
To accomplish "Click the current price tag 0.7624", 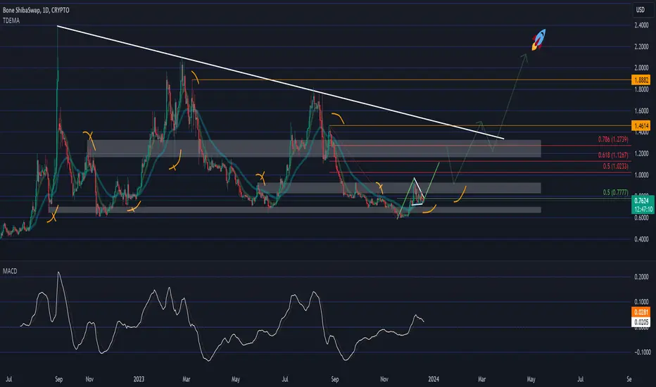I will tap(643, 201).
